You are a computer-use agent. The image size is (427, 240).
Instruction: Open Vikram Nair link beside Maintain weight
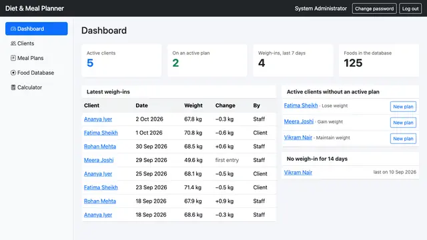298,137
